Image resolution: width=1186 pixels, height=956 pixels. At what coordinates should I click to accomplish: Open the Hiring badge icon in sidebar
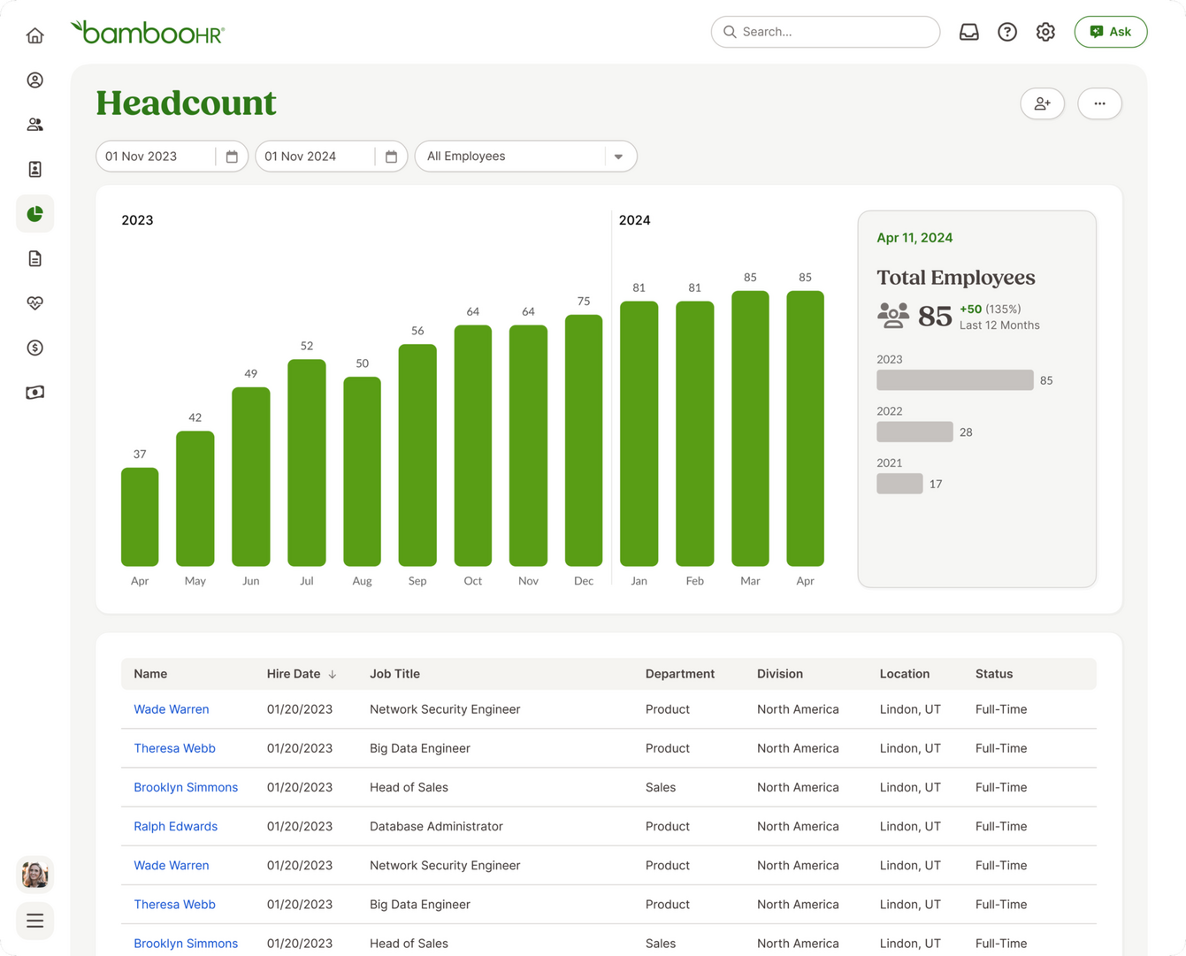[x=34, y=169]
